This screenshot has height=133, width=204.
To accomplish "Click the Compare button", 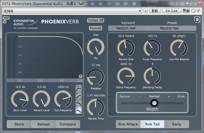I will (68, 124).
